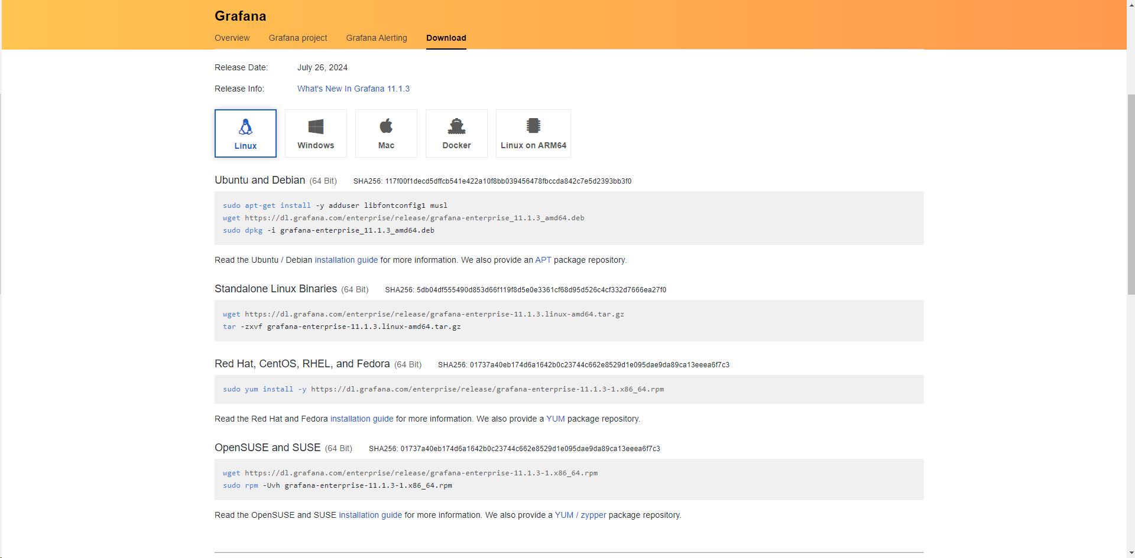Follow the APT package repository link
Image resolution: width=1135 pixels, height=558 pixels.
[x=543, y=260]
